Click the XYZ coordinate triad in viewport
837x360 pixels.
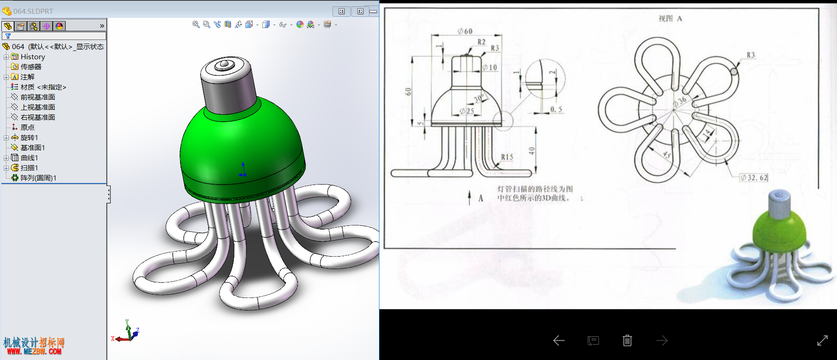[125, 332]
